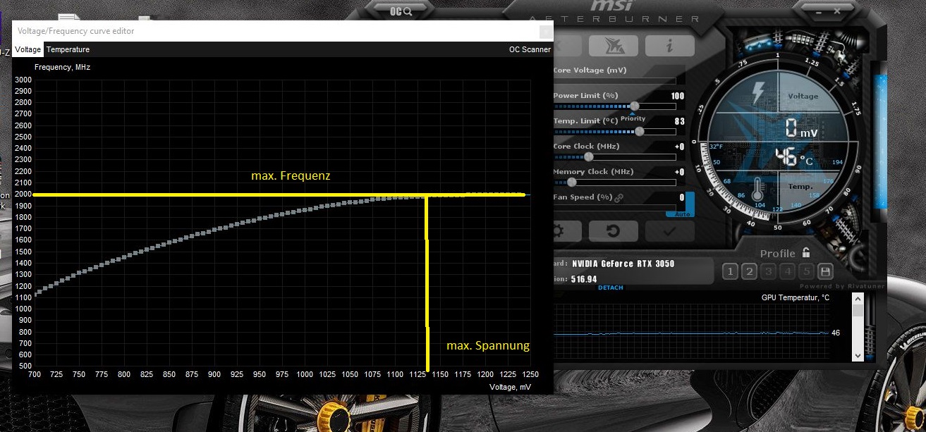Click the Fan Speed value 0

(x=682, y=197)
